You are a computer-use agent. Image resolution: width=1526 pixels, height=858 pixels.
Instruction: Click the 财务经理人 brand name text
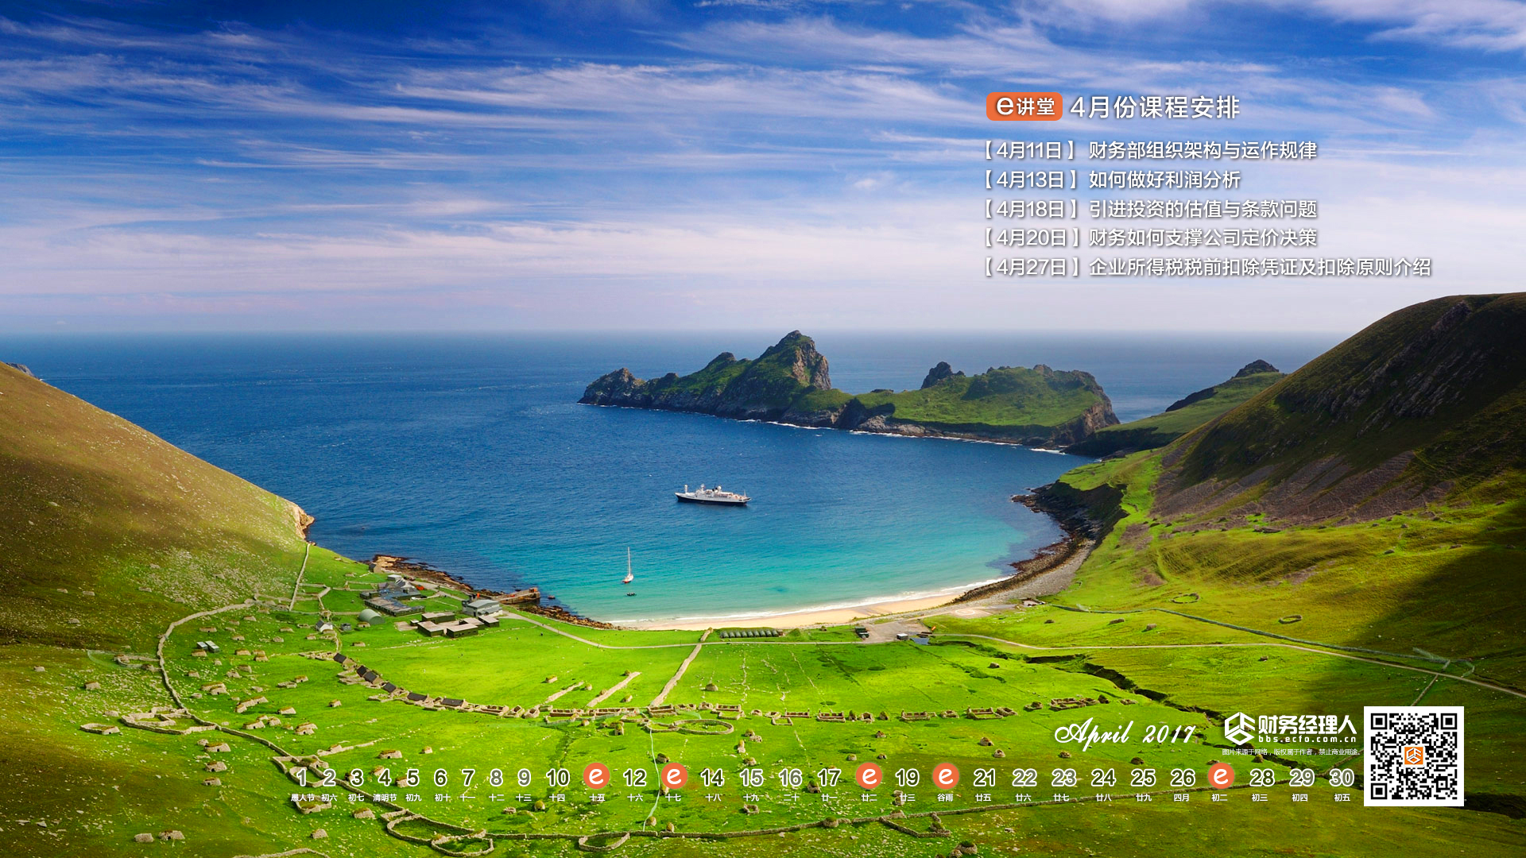(x=1307, y=724)
